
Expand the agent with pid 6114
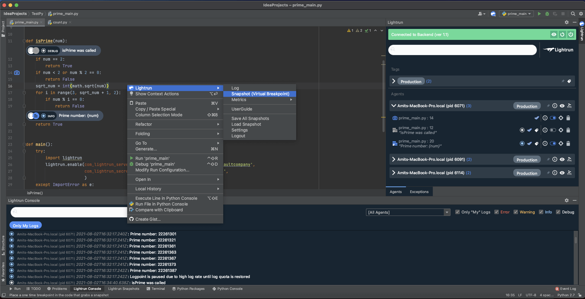pos(393,173)
